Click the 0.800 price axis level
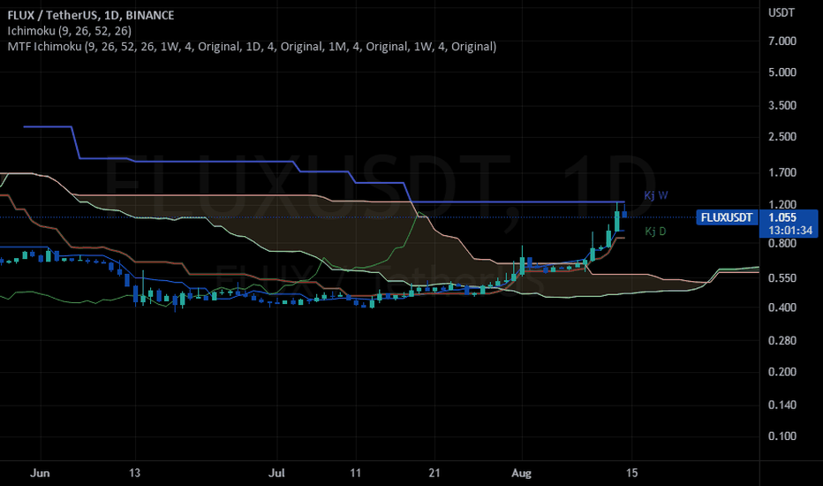823x486 pixels. click(782, 243)
